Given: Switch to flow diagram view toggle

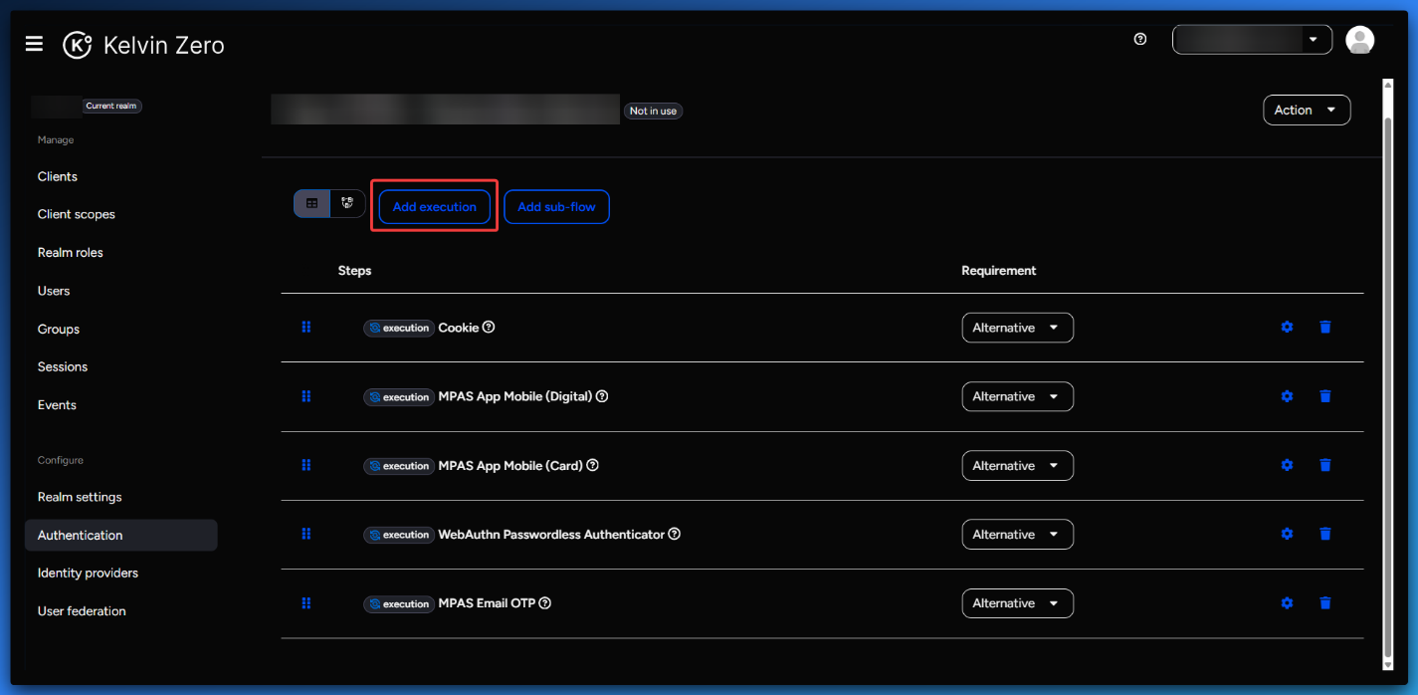Looking at the screenshot, I should click(347, 203).
